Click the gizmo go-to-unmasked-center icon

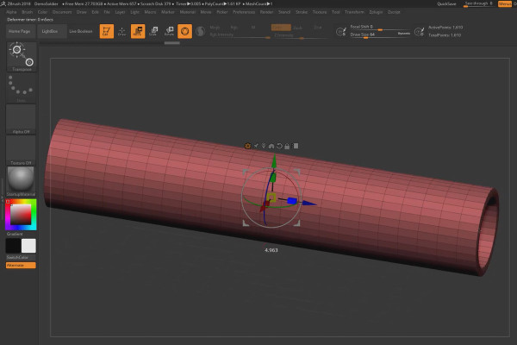[264, 146]
